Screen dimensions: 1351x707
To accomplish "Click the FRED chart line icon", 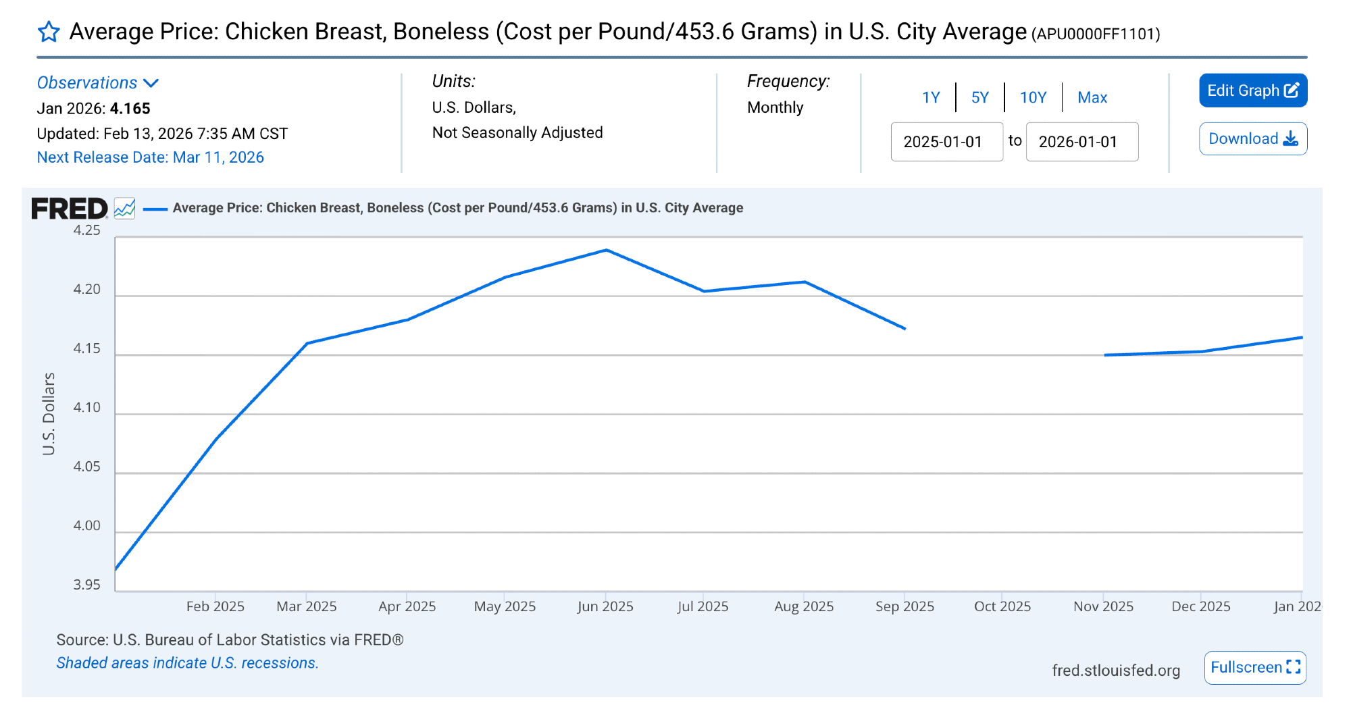I will pos(125,208).
